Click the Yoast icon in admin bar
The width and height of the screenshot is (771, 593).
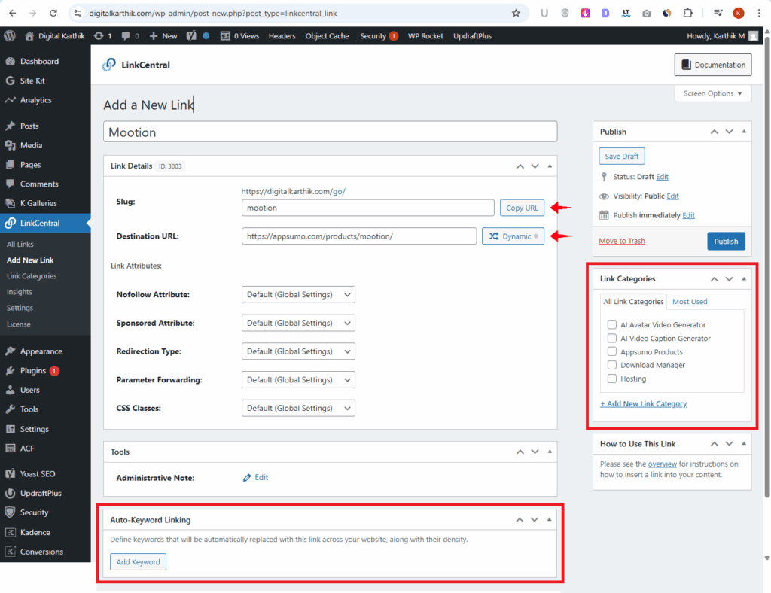click(191, 36)
